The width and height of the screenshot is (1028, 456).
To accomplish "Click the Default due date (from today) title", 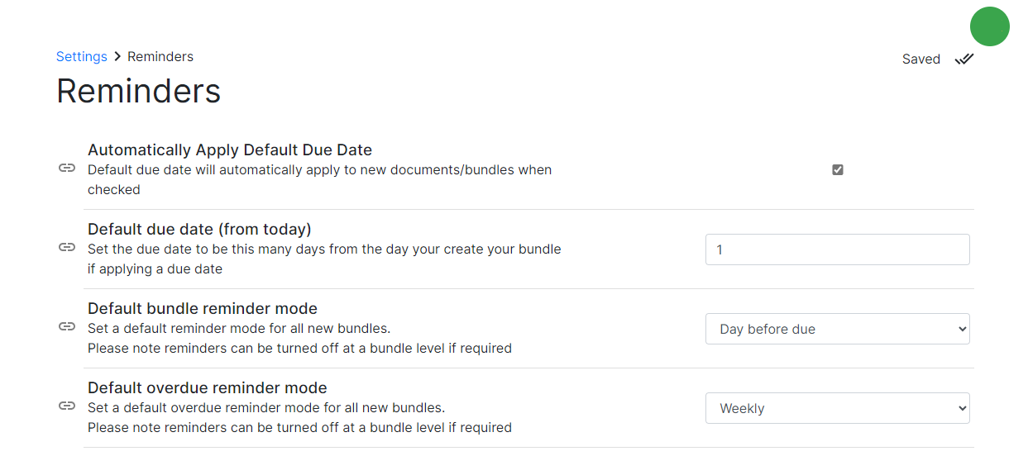I will pos(199,230).
